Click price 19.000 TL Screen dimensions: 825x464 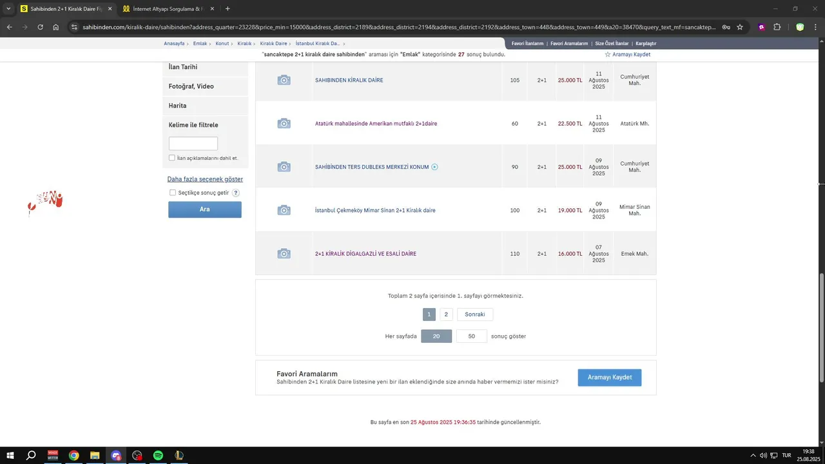point(570,211)
